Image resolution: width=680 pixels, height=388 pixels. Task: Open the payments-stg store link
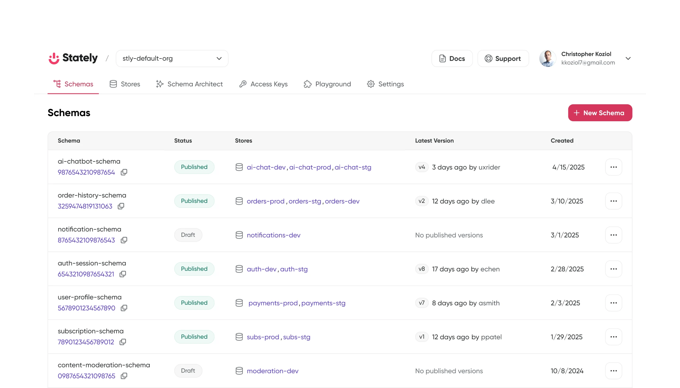323,303
